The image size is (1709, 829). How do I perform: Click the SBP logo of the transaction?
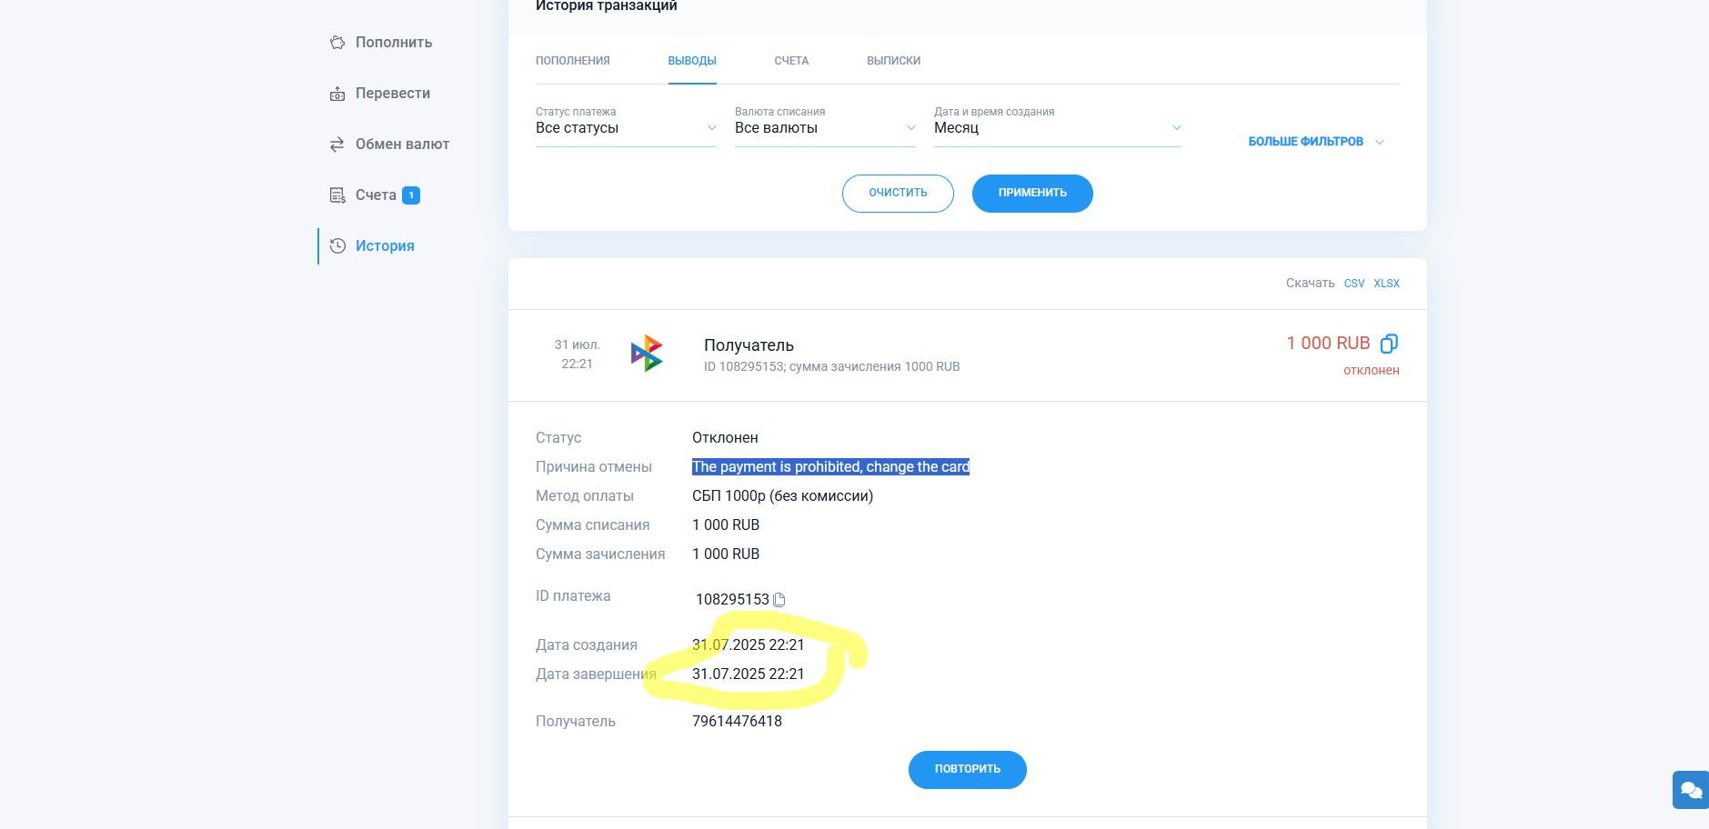[x=647, y=354]
